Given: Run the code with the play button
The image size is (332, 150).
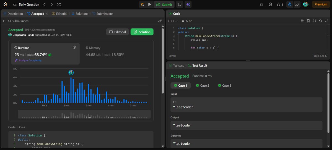Looking at the screenshot, I should (150, 4).
